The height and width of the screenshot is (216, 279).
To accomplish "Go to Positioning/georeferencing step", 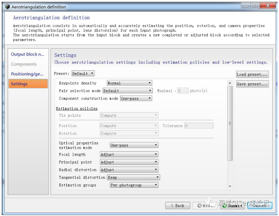I will pyautogui.click(x=27, y=74).
